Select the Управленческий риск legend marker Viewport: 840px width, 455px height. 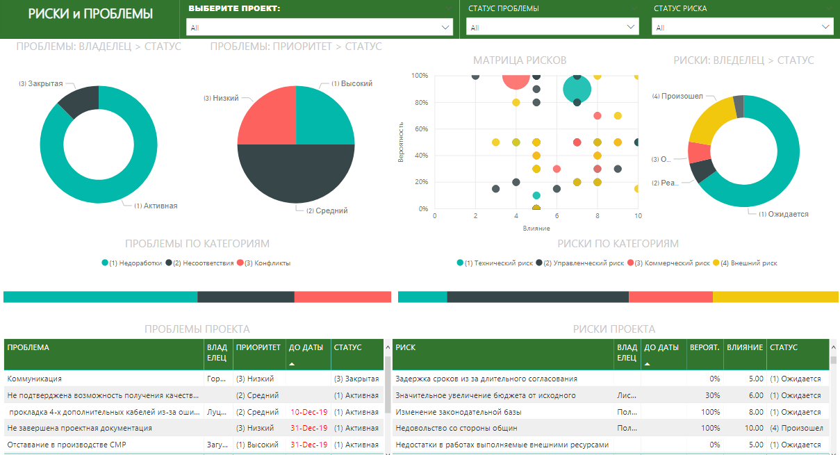click(x=539, y=263)
